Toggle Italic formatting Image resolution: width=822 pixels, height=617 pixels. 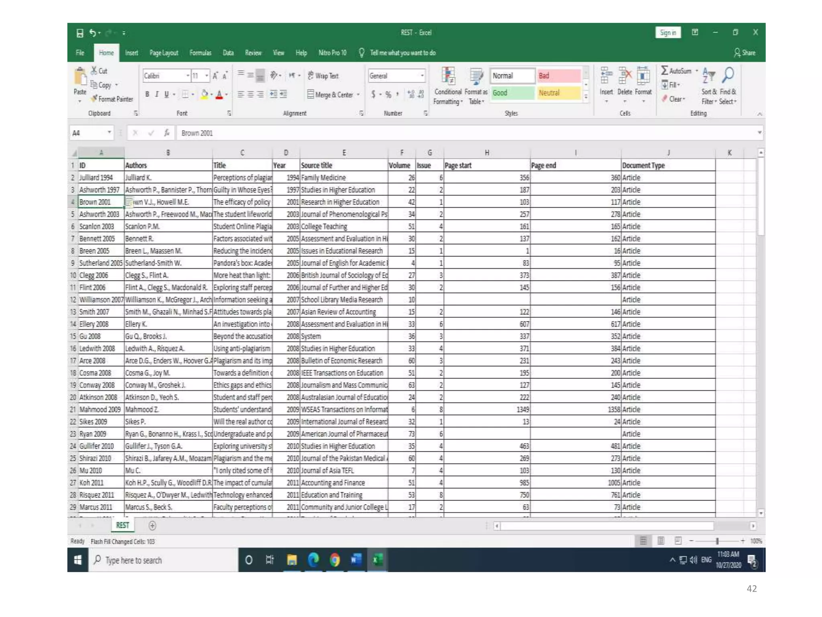(x=157, y=94)
